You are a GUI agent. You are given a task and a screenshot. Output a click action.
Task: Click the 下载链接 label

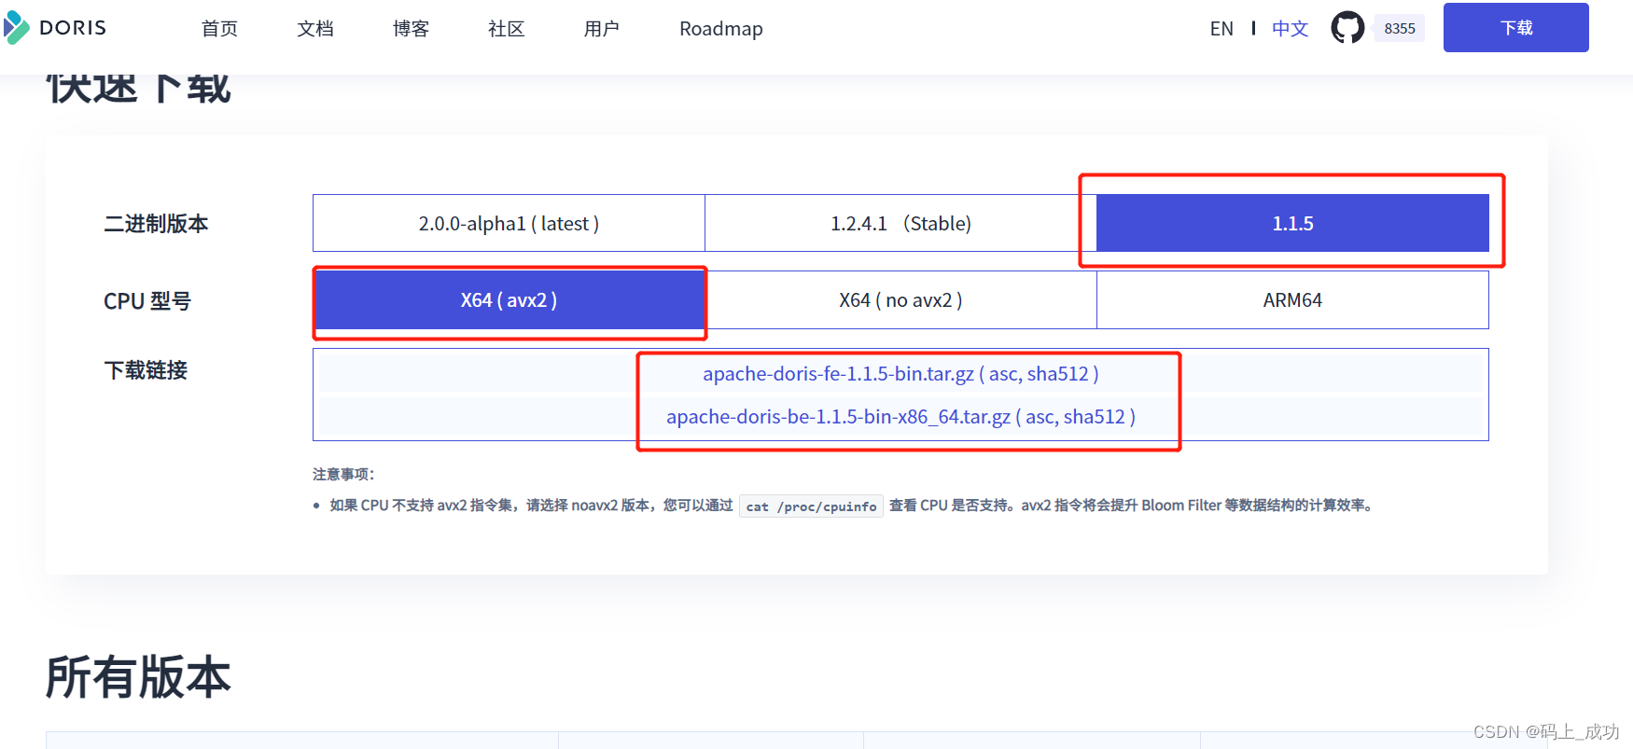coord(146,370)
